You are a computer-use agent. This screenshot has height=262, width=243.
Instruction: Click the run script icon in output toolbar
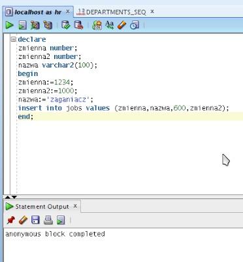[61, 220]
